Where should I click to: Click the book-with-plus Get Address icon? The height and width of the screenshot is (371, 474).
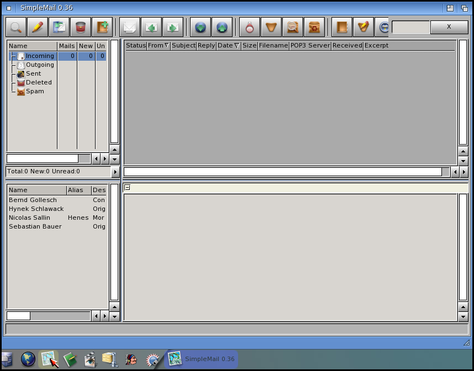[x=102, y=27]
